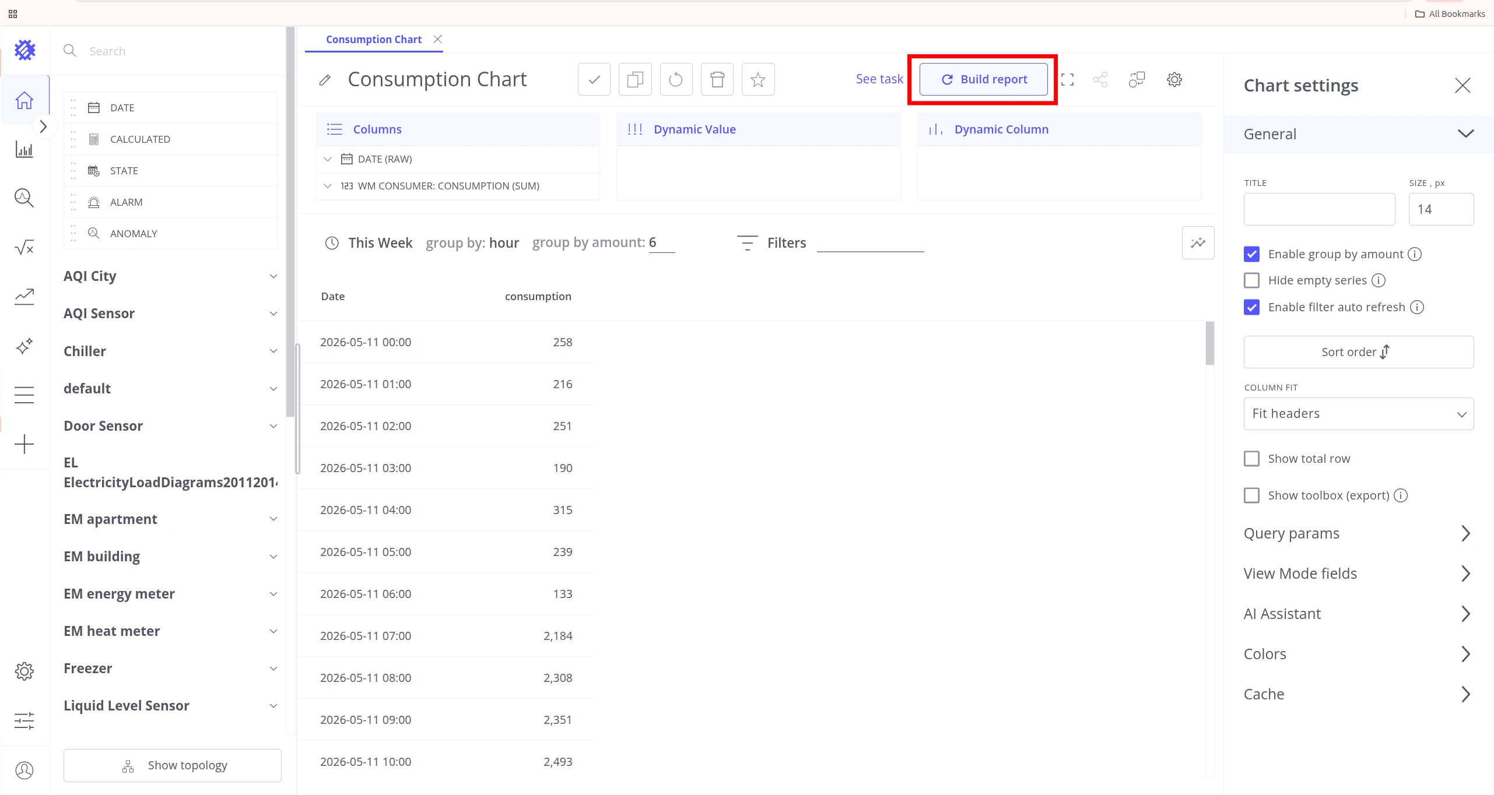Click the Sort order button

click(x=1358, y=352)
